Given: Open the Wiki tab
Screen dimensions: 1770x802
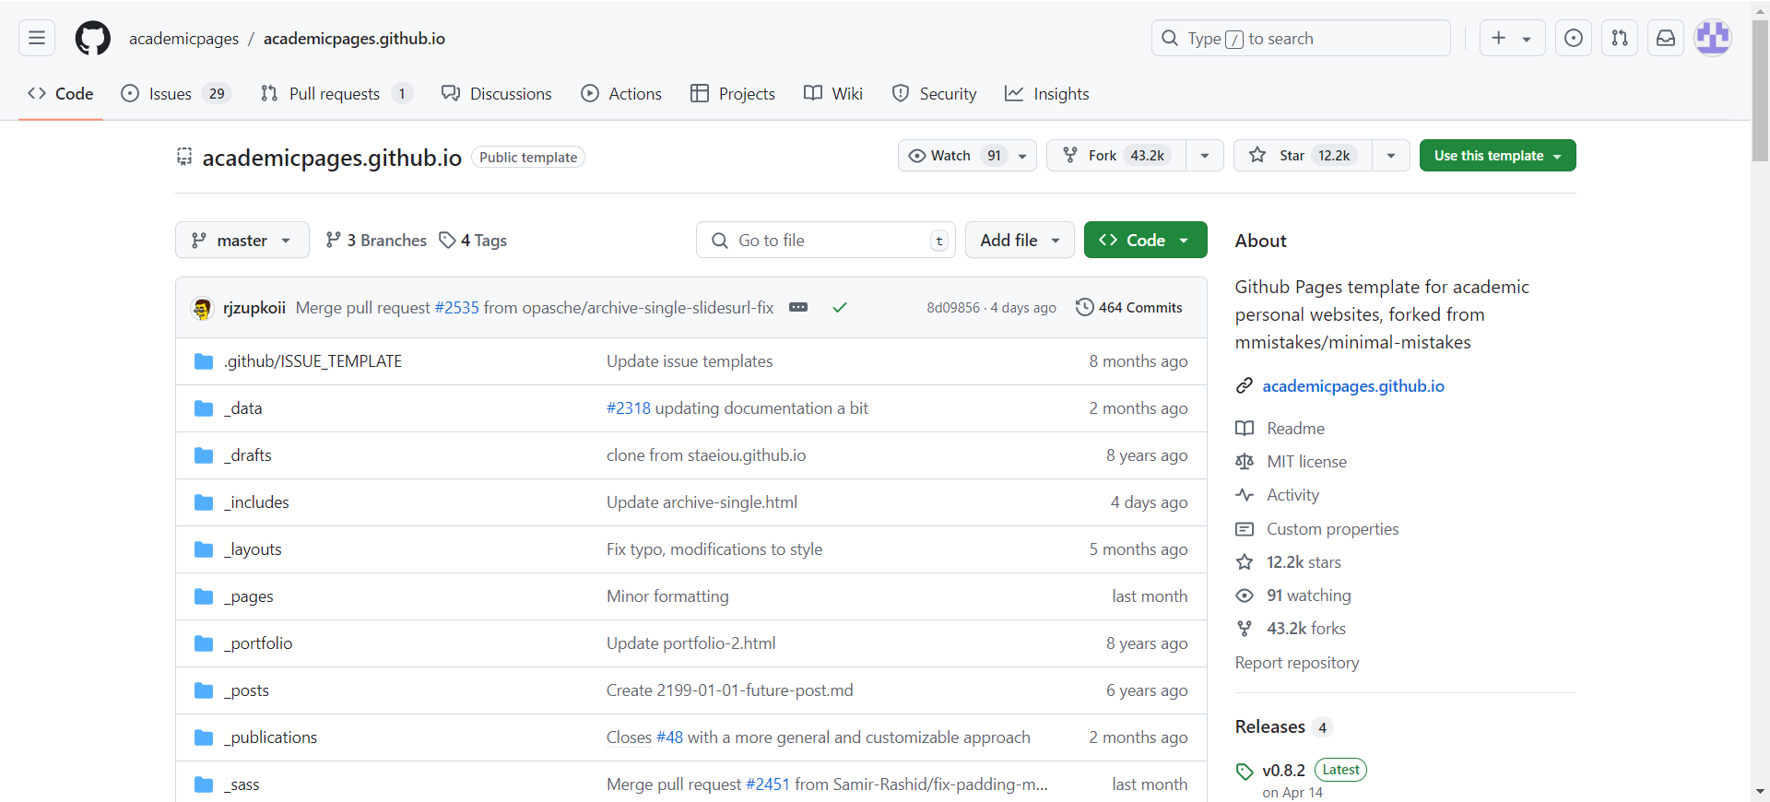Looking at the screenshot, I should (x=833, y=93).
